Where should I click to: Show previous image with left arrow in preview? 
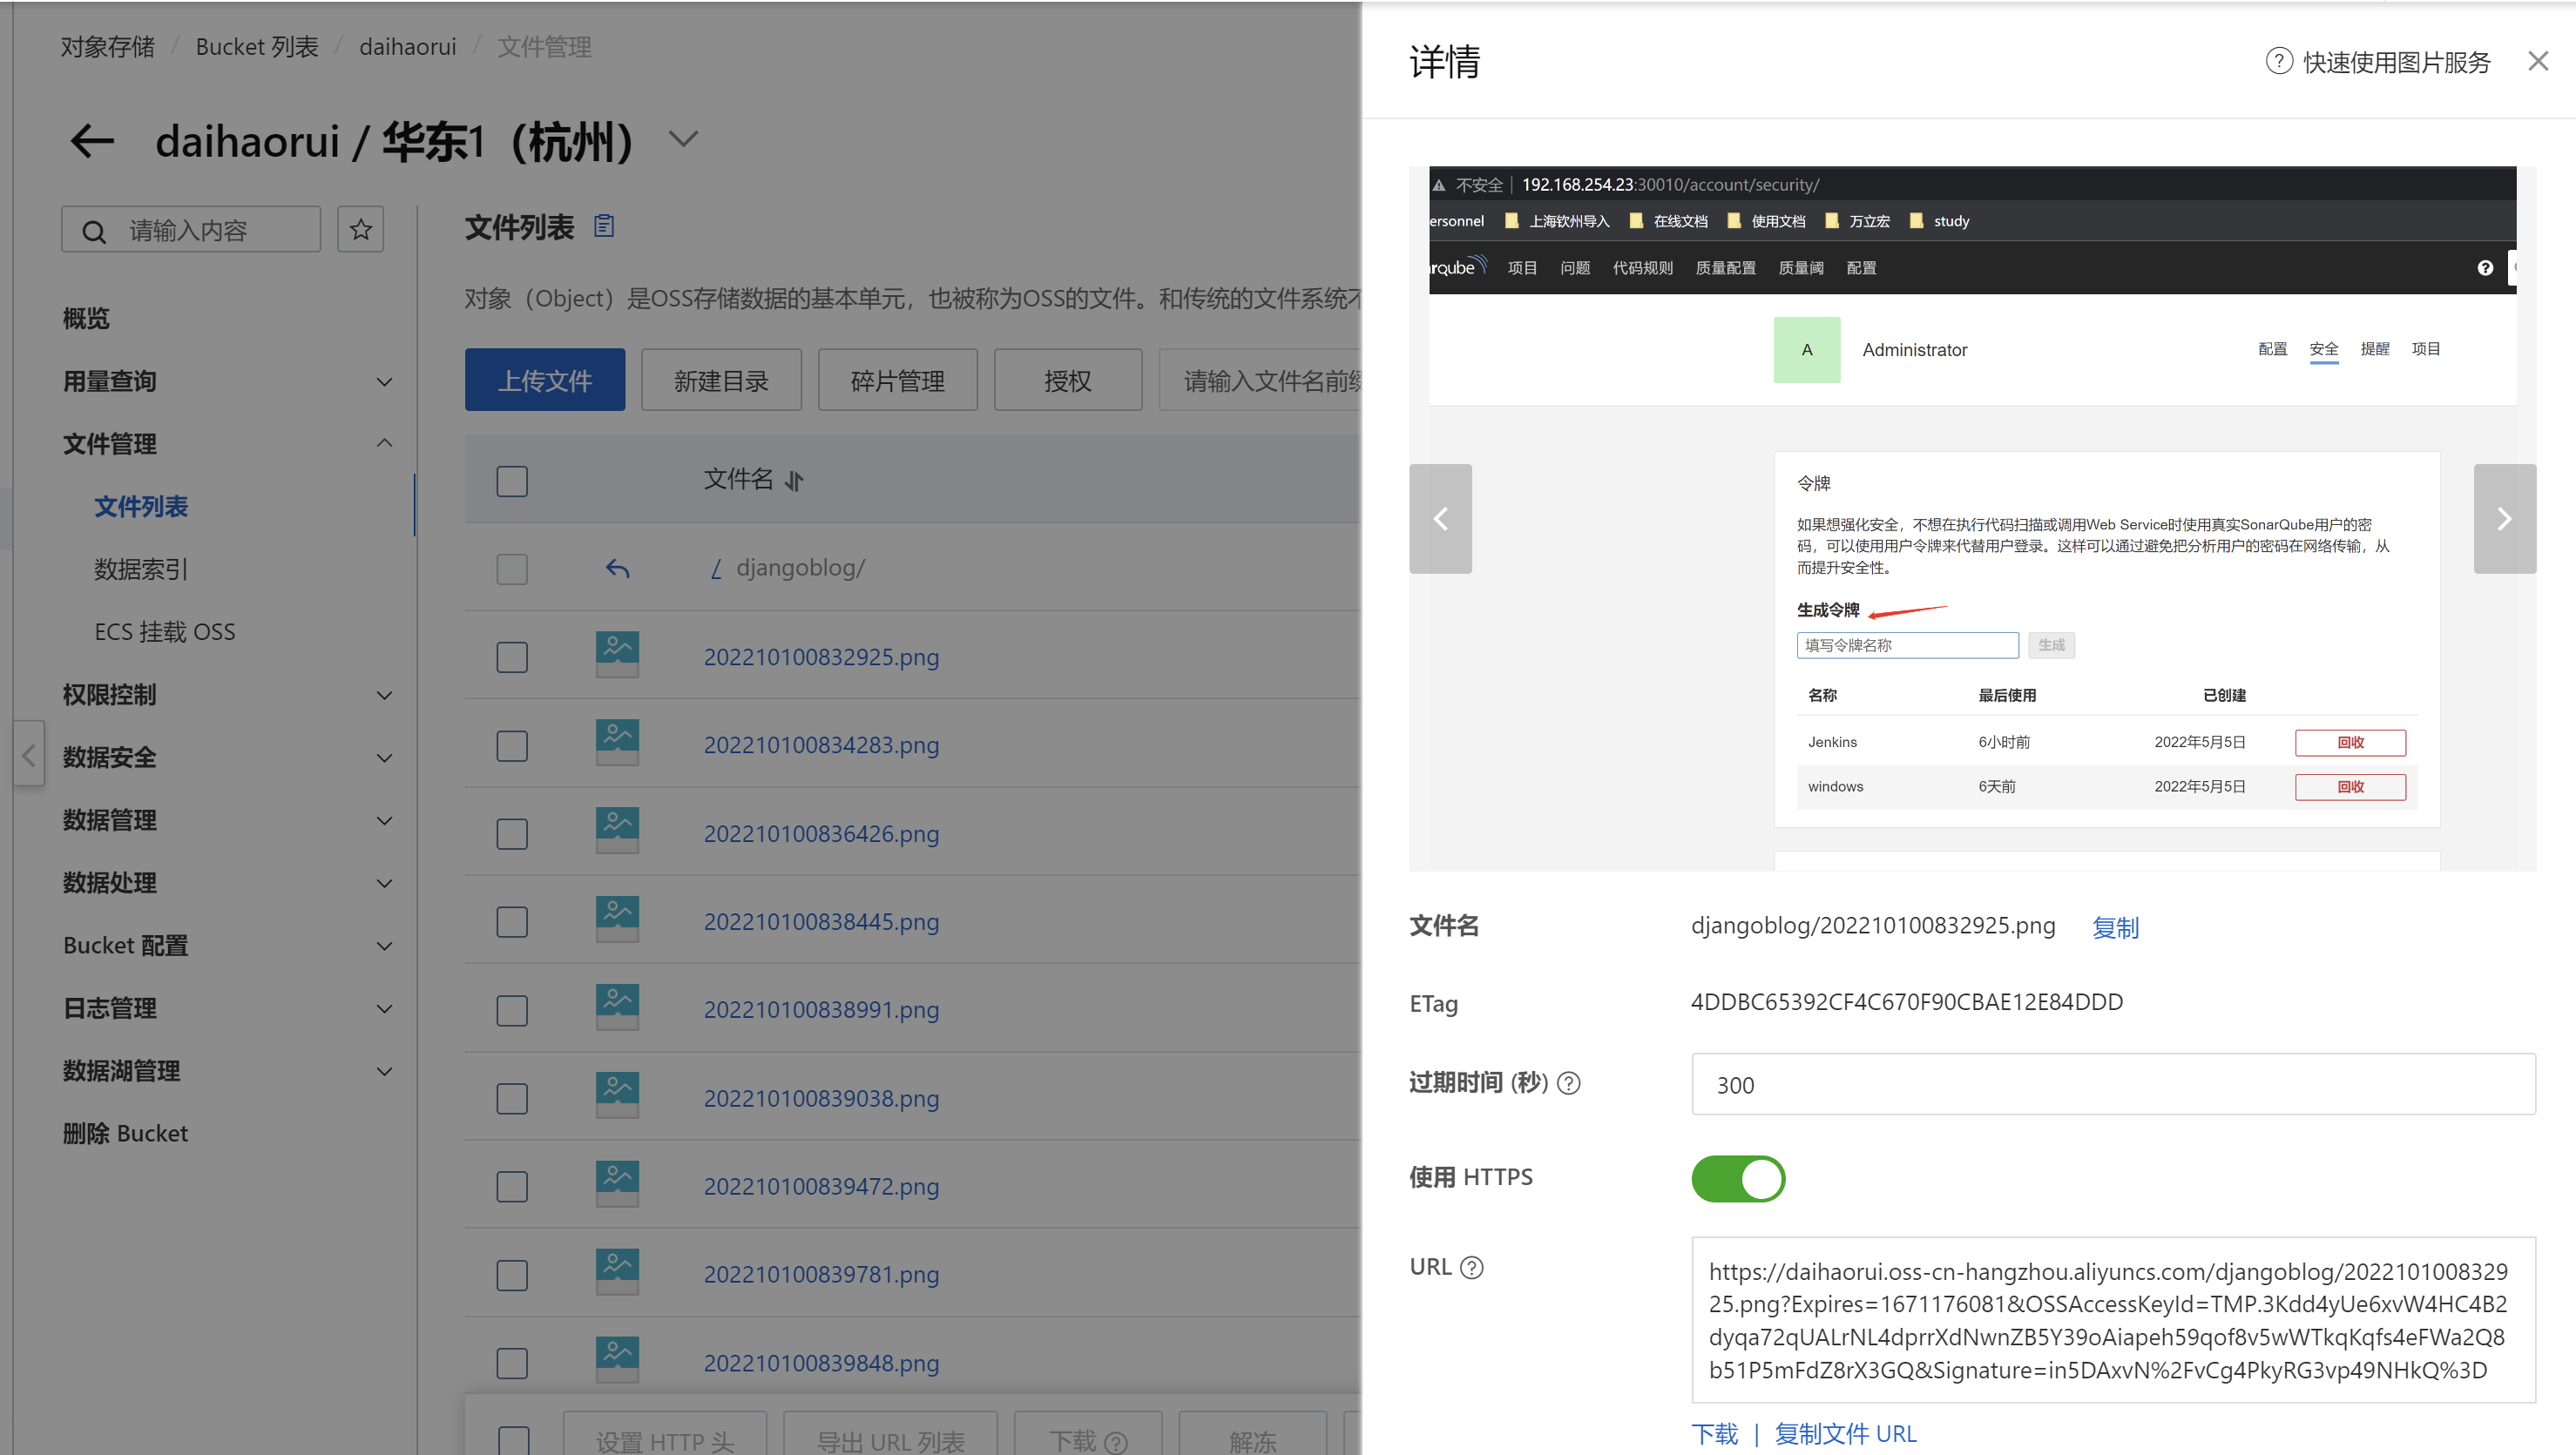click(1440, 519)
